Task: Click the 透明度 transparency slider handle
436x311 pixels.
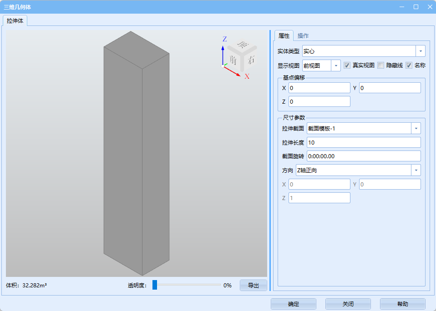Action: click(155, 285)
